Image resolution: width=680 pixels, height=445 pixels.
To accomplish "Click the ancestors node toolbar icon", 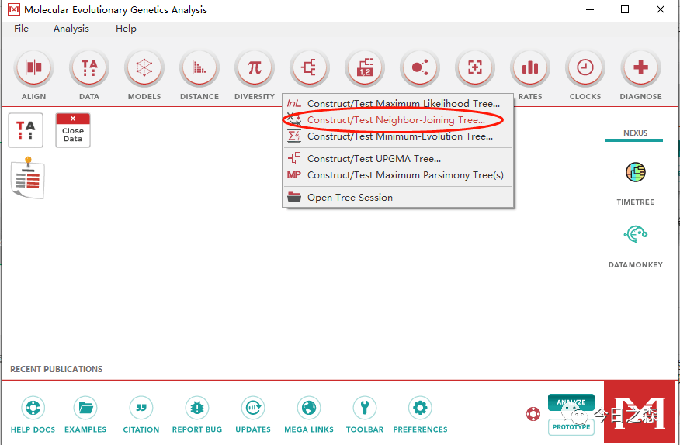I will (420, 68).
